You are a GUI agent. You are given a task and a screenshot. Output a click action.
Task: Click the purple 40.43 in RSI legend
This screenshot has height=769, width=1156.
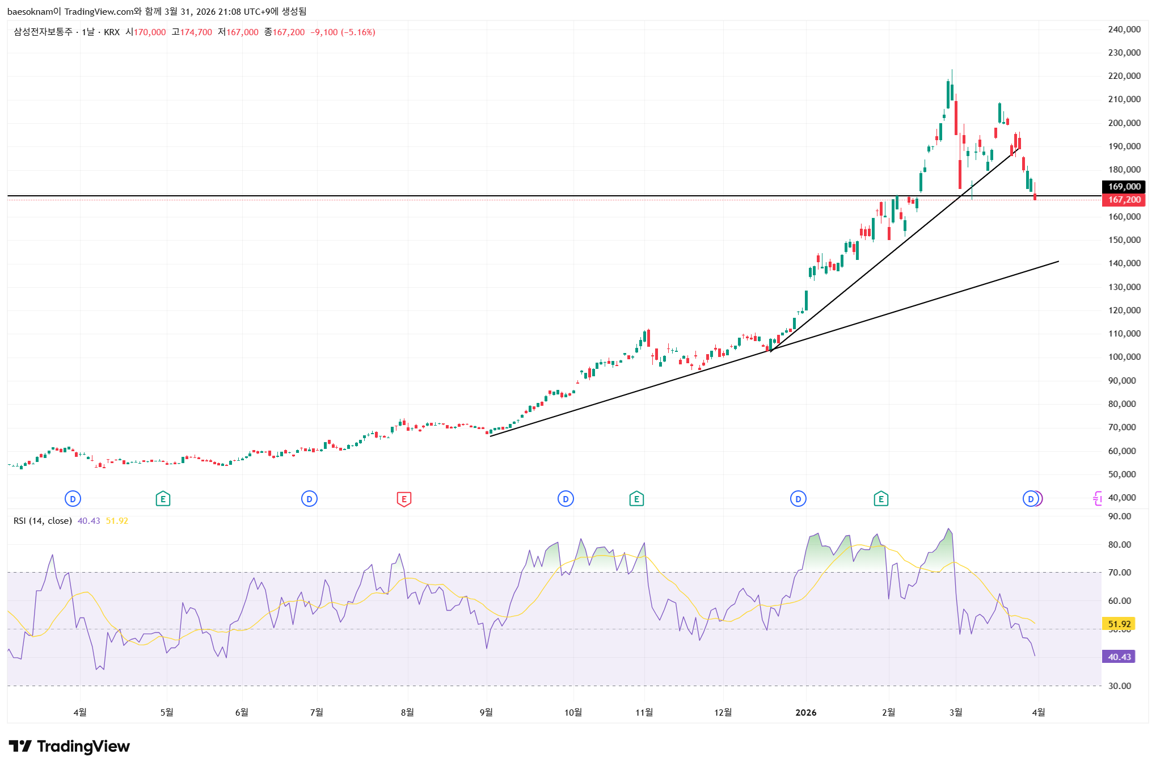coord(88,521)
